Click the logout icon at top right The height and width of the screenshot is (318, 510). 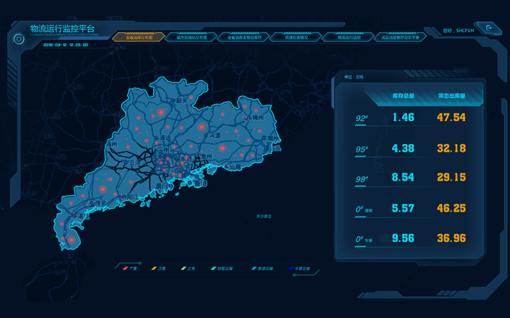tap(490, 28)
